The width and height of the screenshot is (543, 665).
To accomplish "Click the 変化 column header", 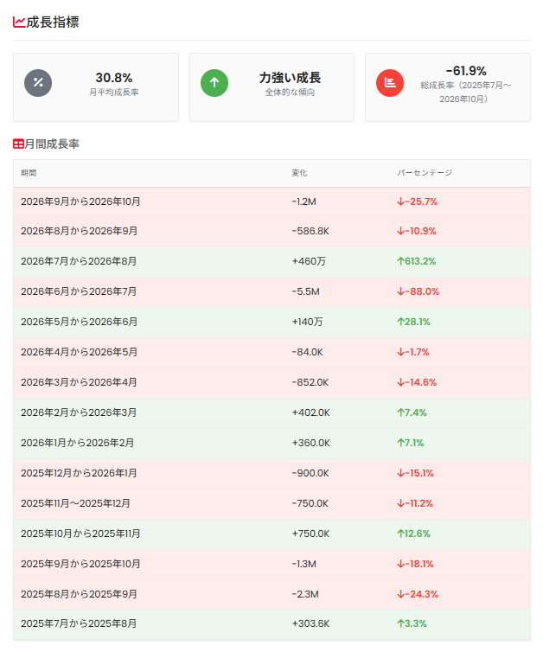I will click(299, 173).
